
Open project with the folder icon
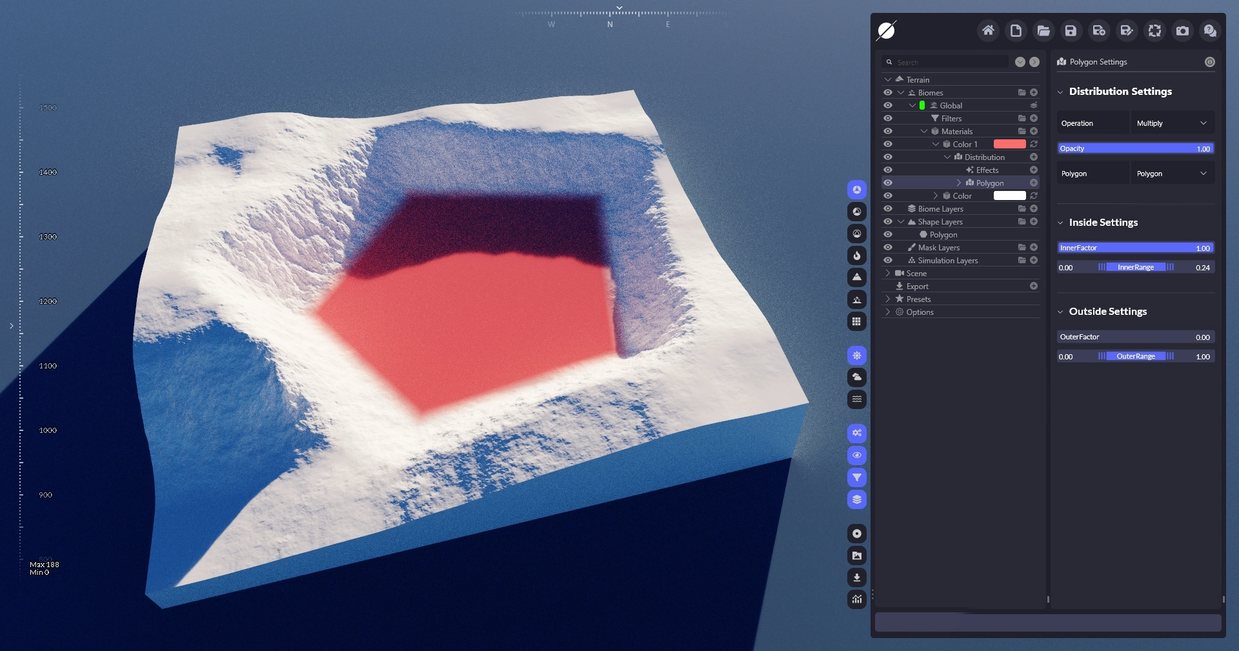coord(1043,31)
